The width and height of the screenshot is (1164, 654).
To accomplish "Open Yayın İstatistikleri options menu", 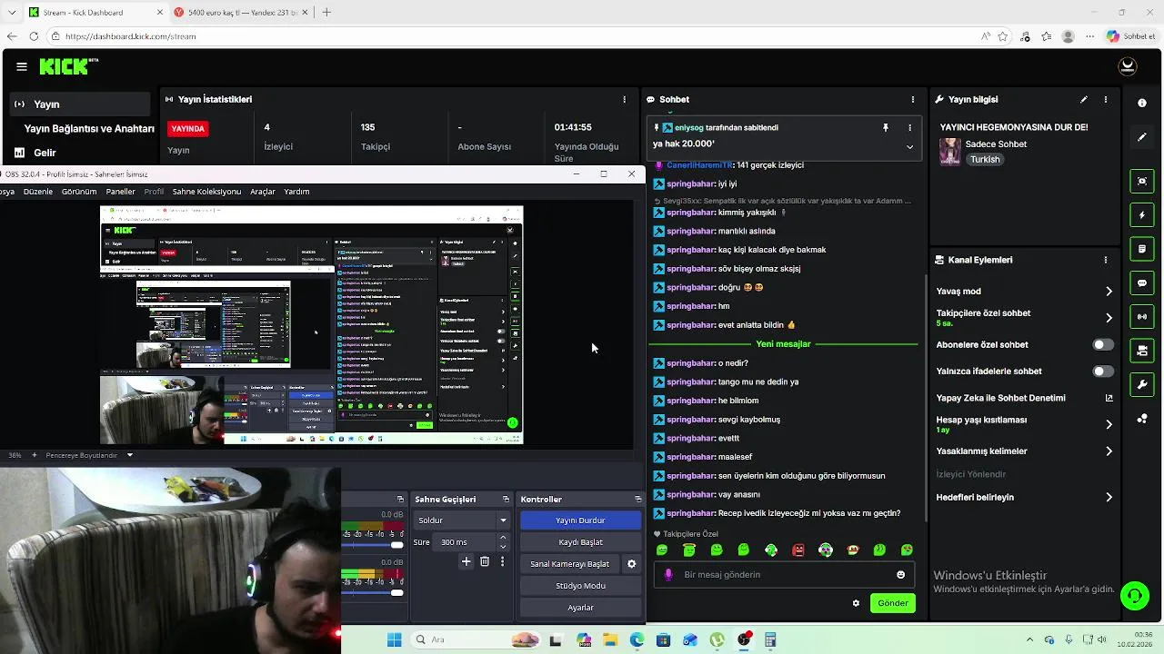I will 624,99.
